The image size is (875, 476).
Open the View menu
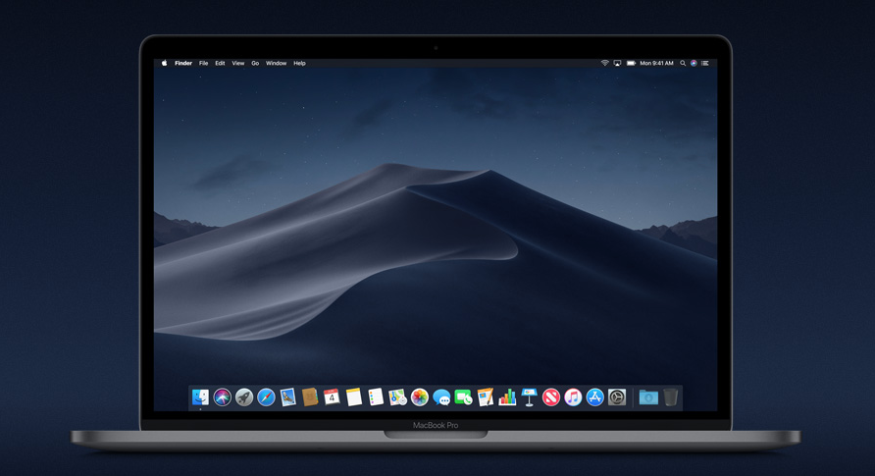click(238, 63)
